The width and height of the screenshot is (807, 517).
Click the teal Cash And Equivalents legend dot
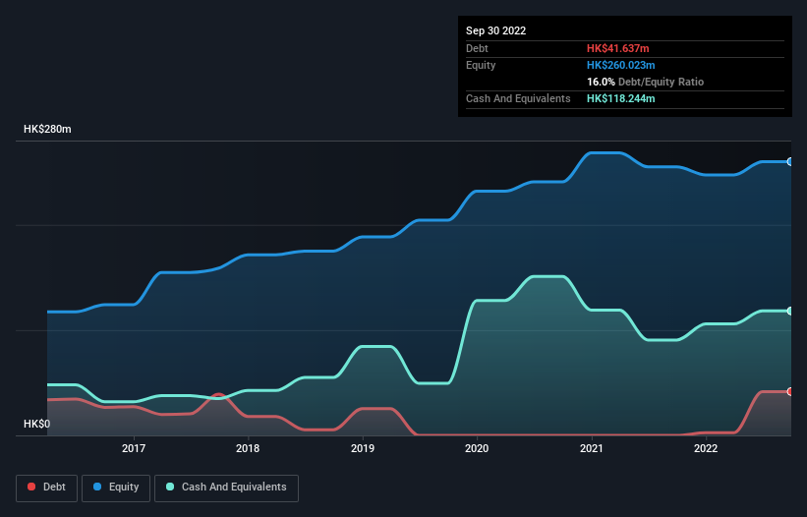pos(170,487)
